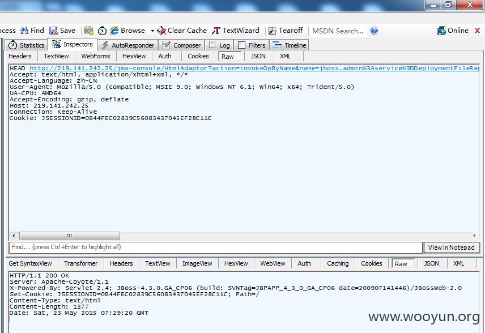Viewport: 485px width, 333px height.
Task: Click the View in Notepad button
Action: click(451, 247)
